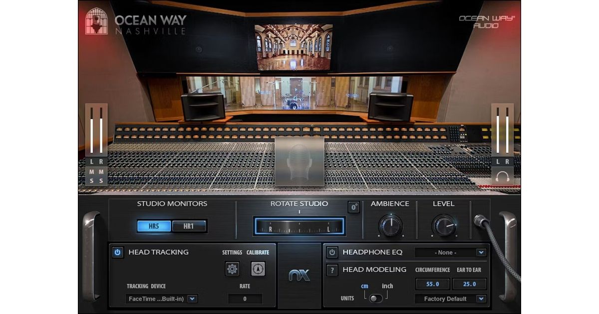Screen dimensions: 599x314
Task: Reset studio rotation with 0° button
Action: 353,207
